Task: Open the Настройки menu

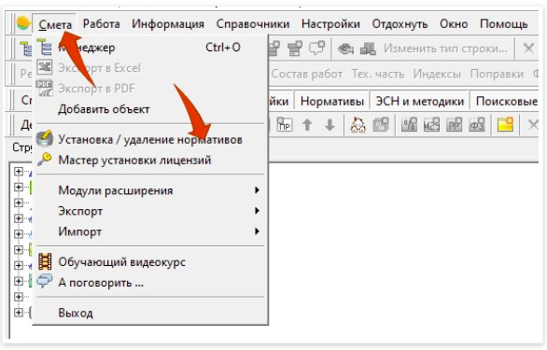Action: pyautogui.click(x=330, y=24)
